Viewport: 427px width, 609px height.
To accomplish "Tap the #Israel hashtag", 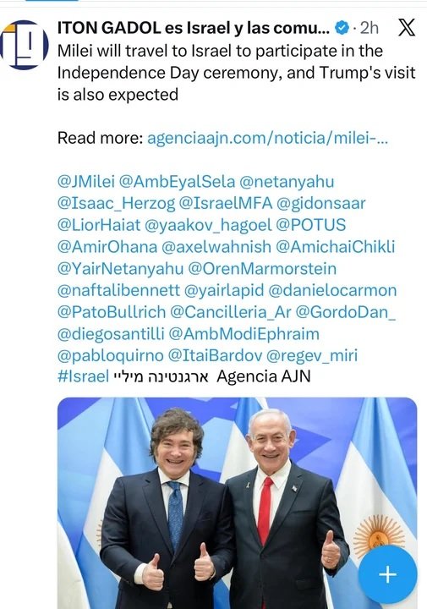I will click(x=83, y=376).
